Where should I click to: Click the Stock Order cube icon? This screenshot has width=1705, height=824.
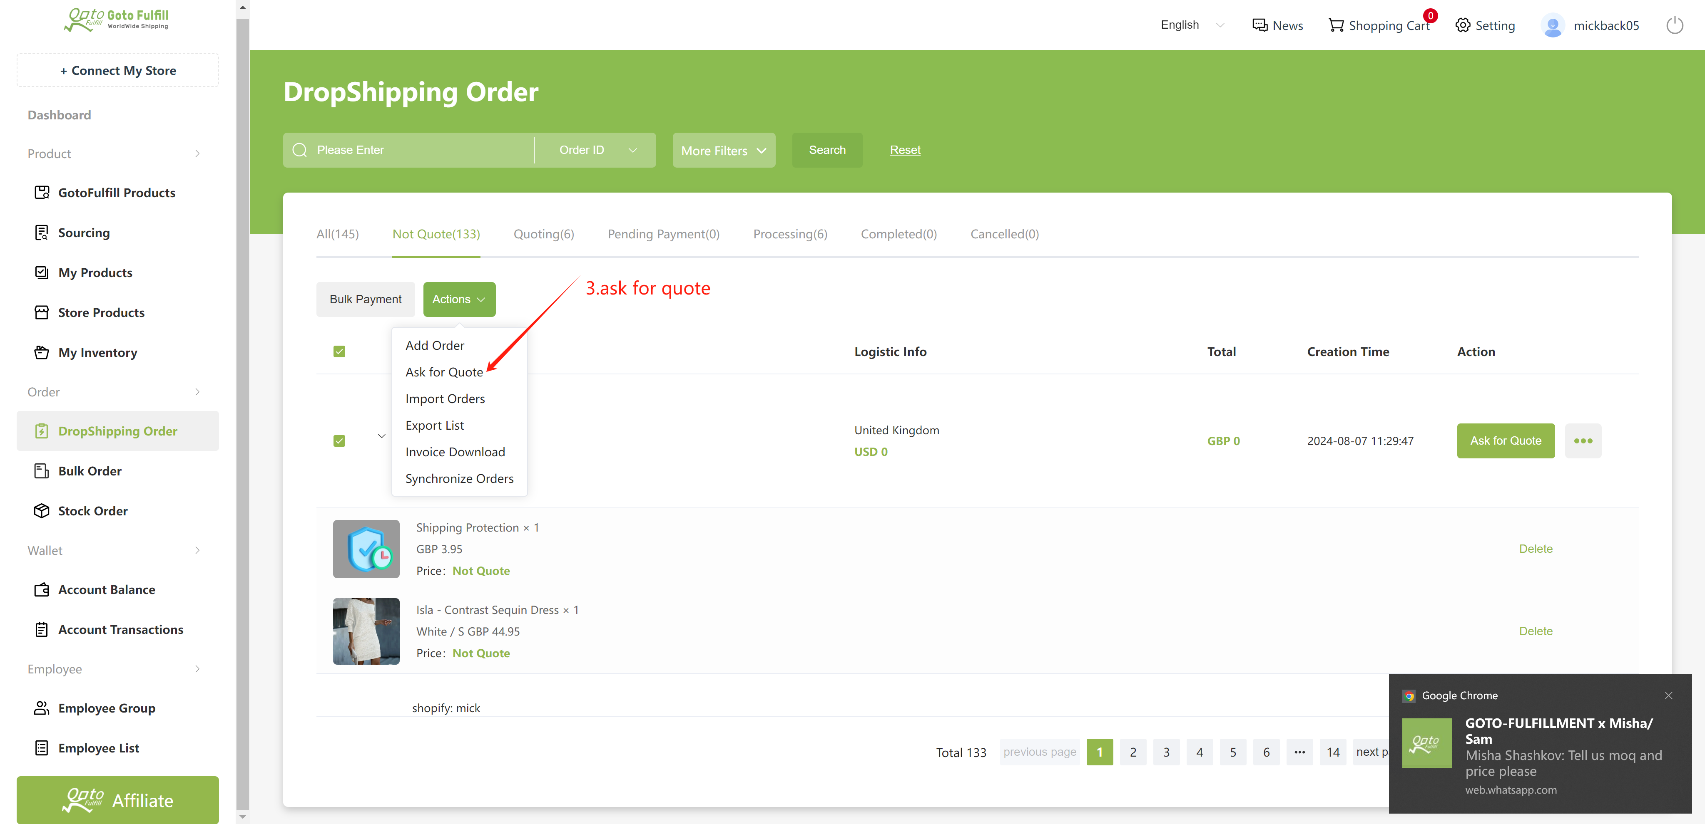click(42, 510)
